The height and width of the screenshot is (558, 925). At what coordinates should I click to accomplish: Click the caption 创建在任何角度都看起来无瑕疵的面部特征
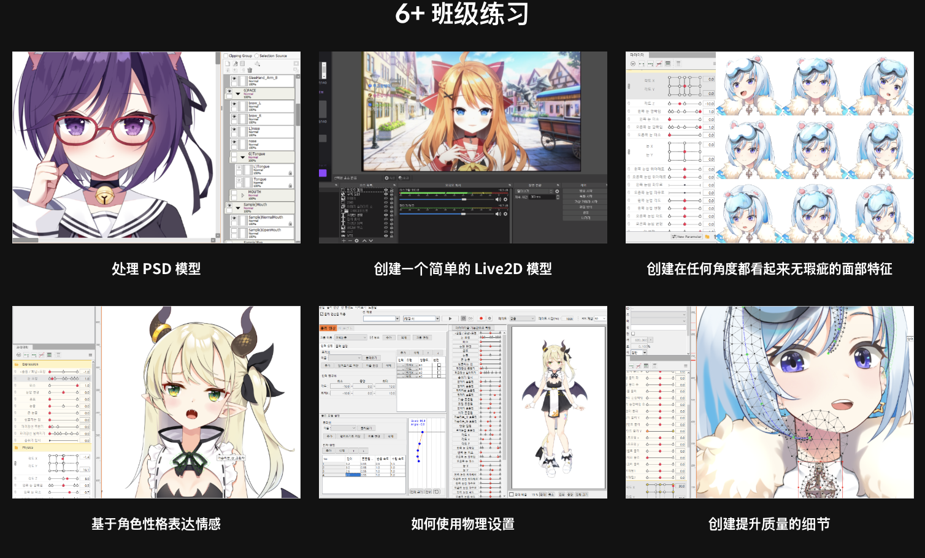pos(770,269)
